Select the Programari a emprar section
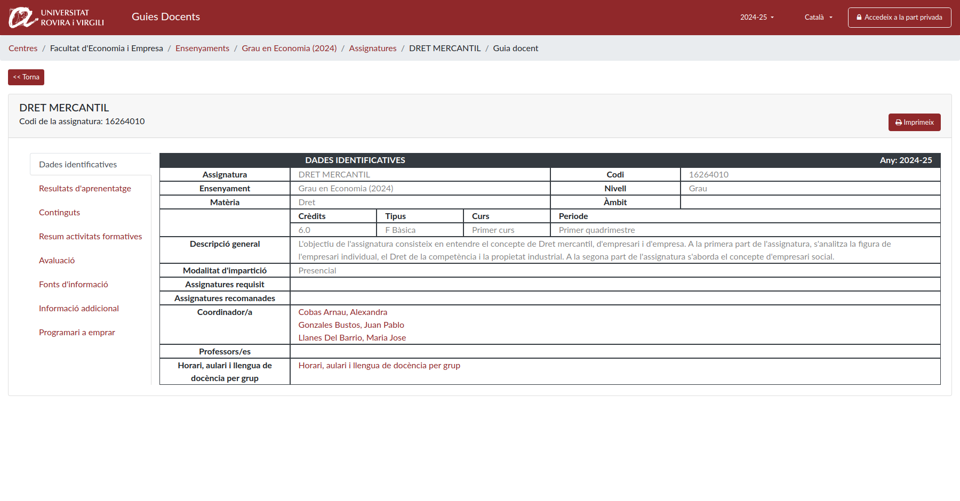The width and height of the screenshot is (960, 501). tap(76, 332)
